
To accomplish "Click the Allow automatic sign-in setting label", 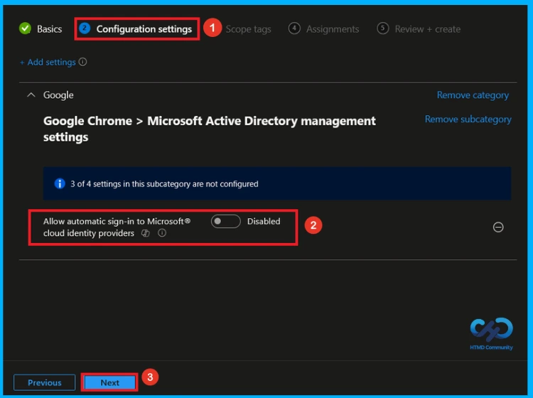I will point(117,227).
